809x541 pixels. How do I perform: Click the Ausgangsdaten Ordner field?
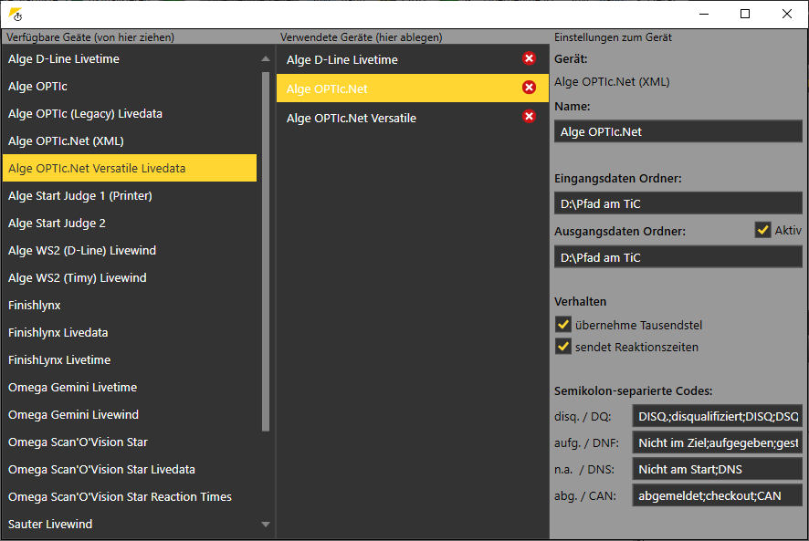coord(678,257)
